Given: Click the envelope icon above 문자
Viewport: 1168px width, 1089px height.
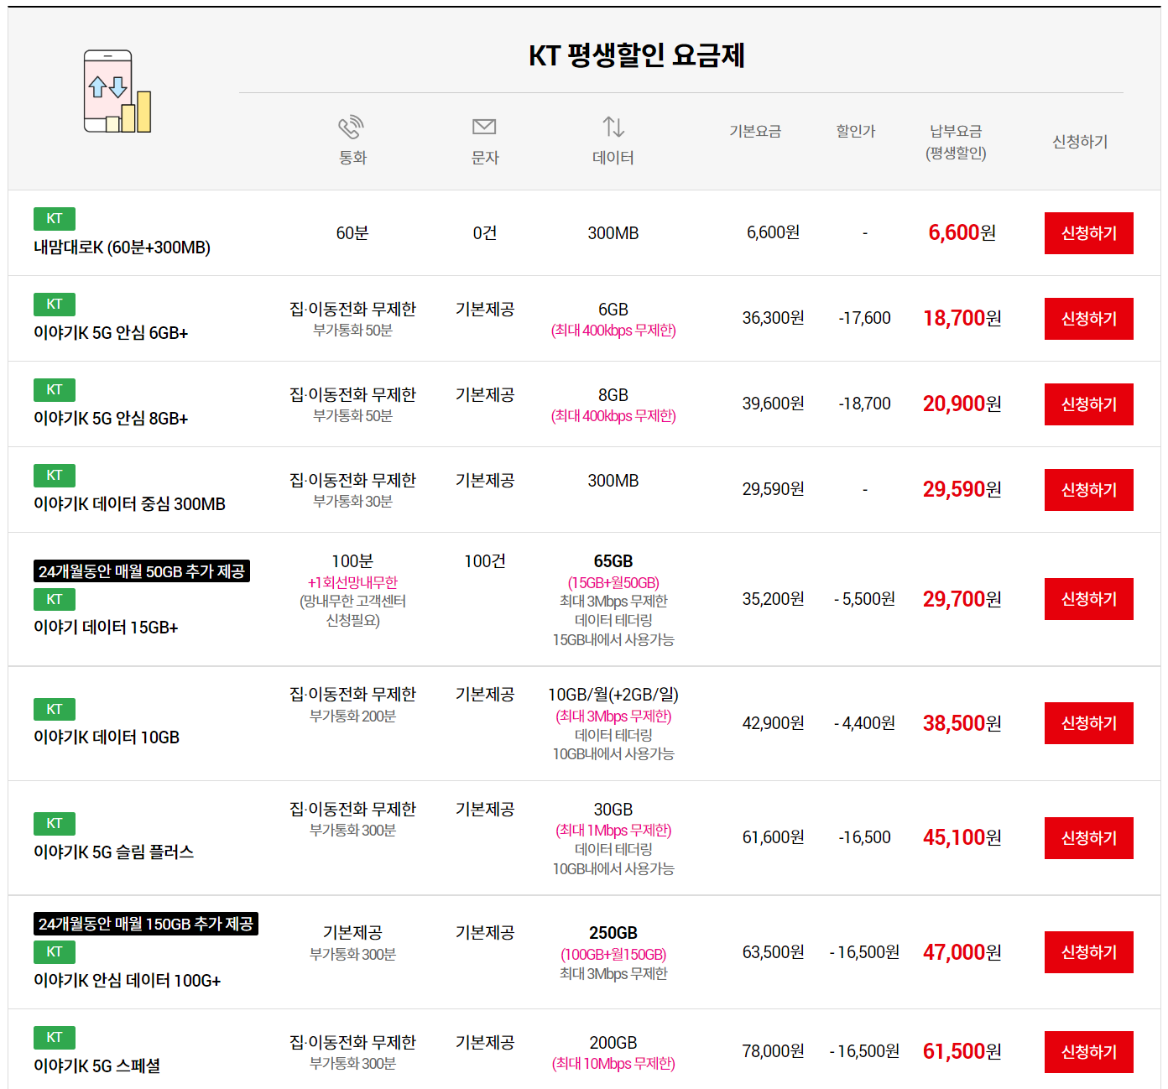Looking at the screenshot, I should click(x=484, y=127).
